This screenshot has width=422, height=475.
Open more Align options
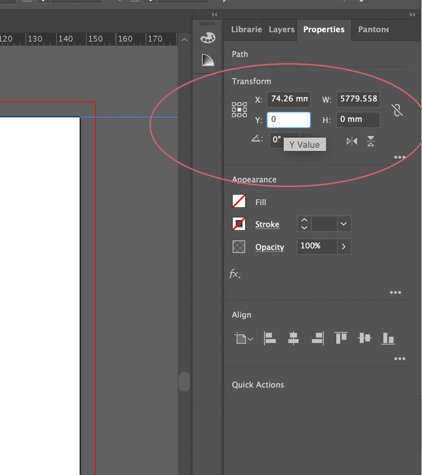pyautogui.click(x=400, y=359)
